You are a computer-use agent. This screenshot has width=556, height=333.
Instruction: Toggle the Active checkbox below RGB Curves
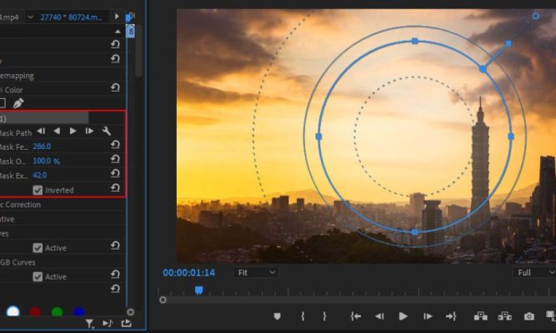pyautogui.click(x=38, y=276)
